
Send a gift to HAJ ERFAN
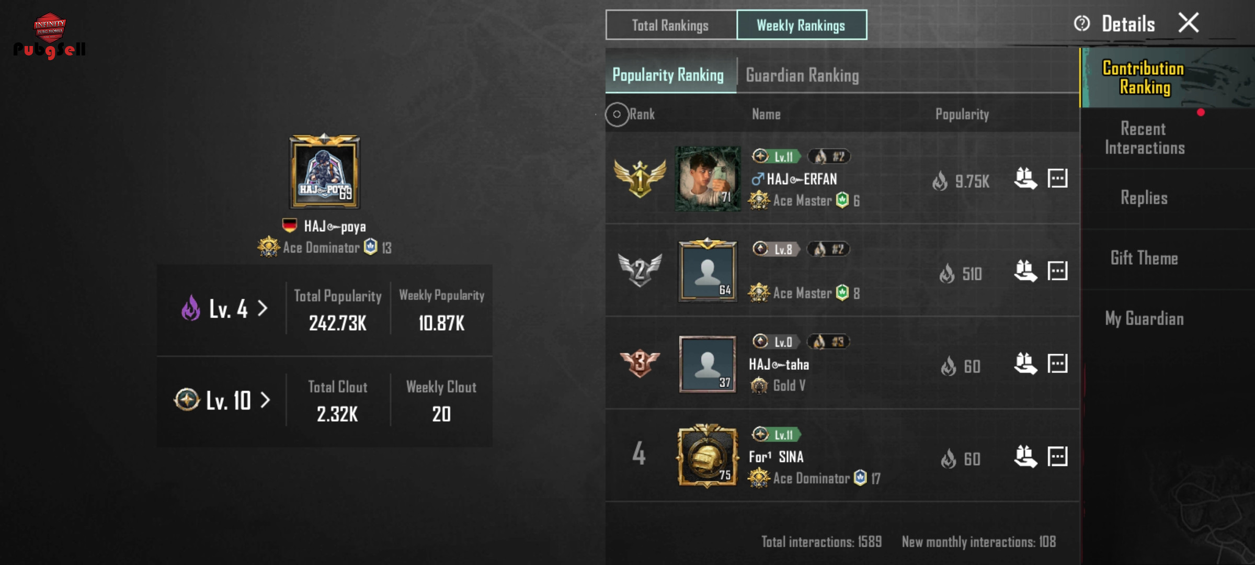pos(1025,179)
